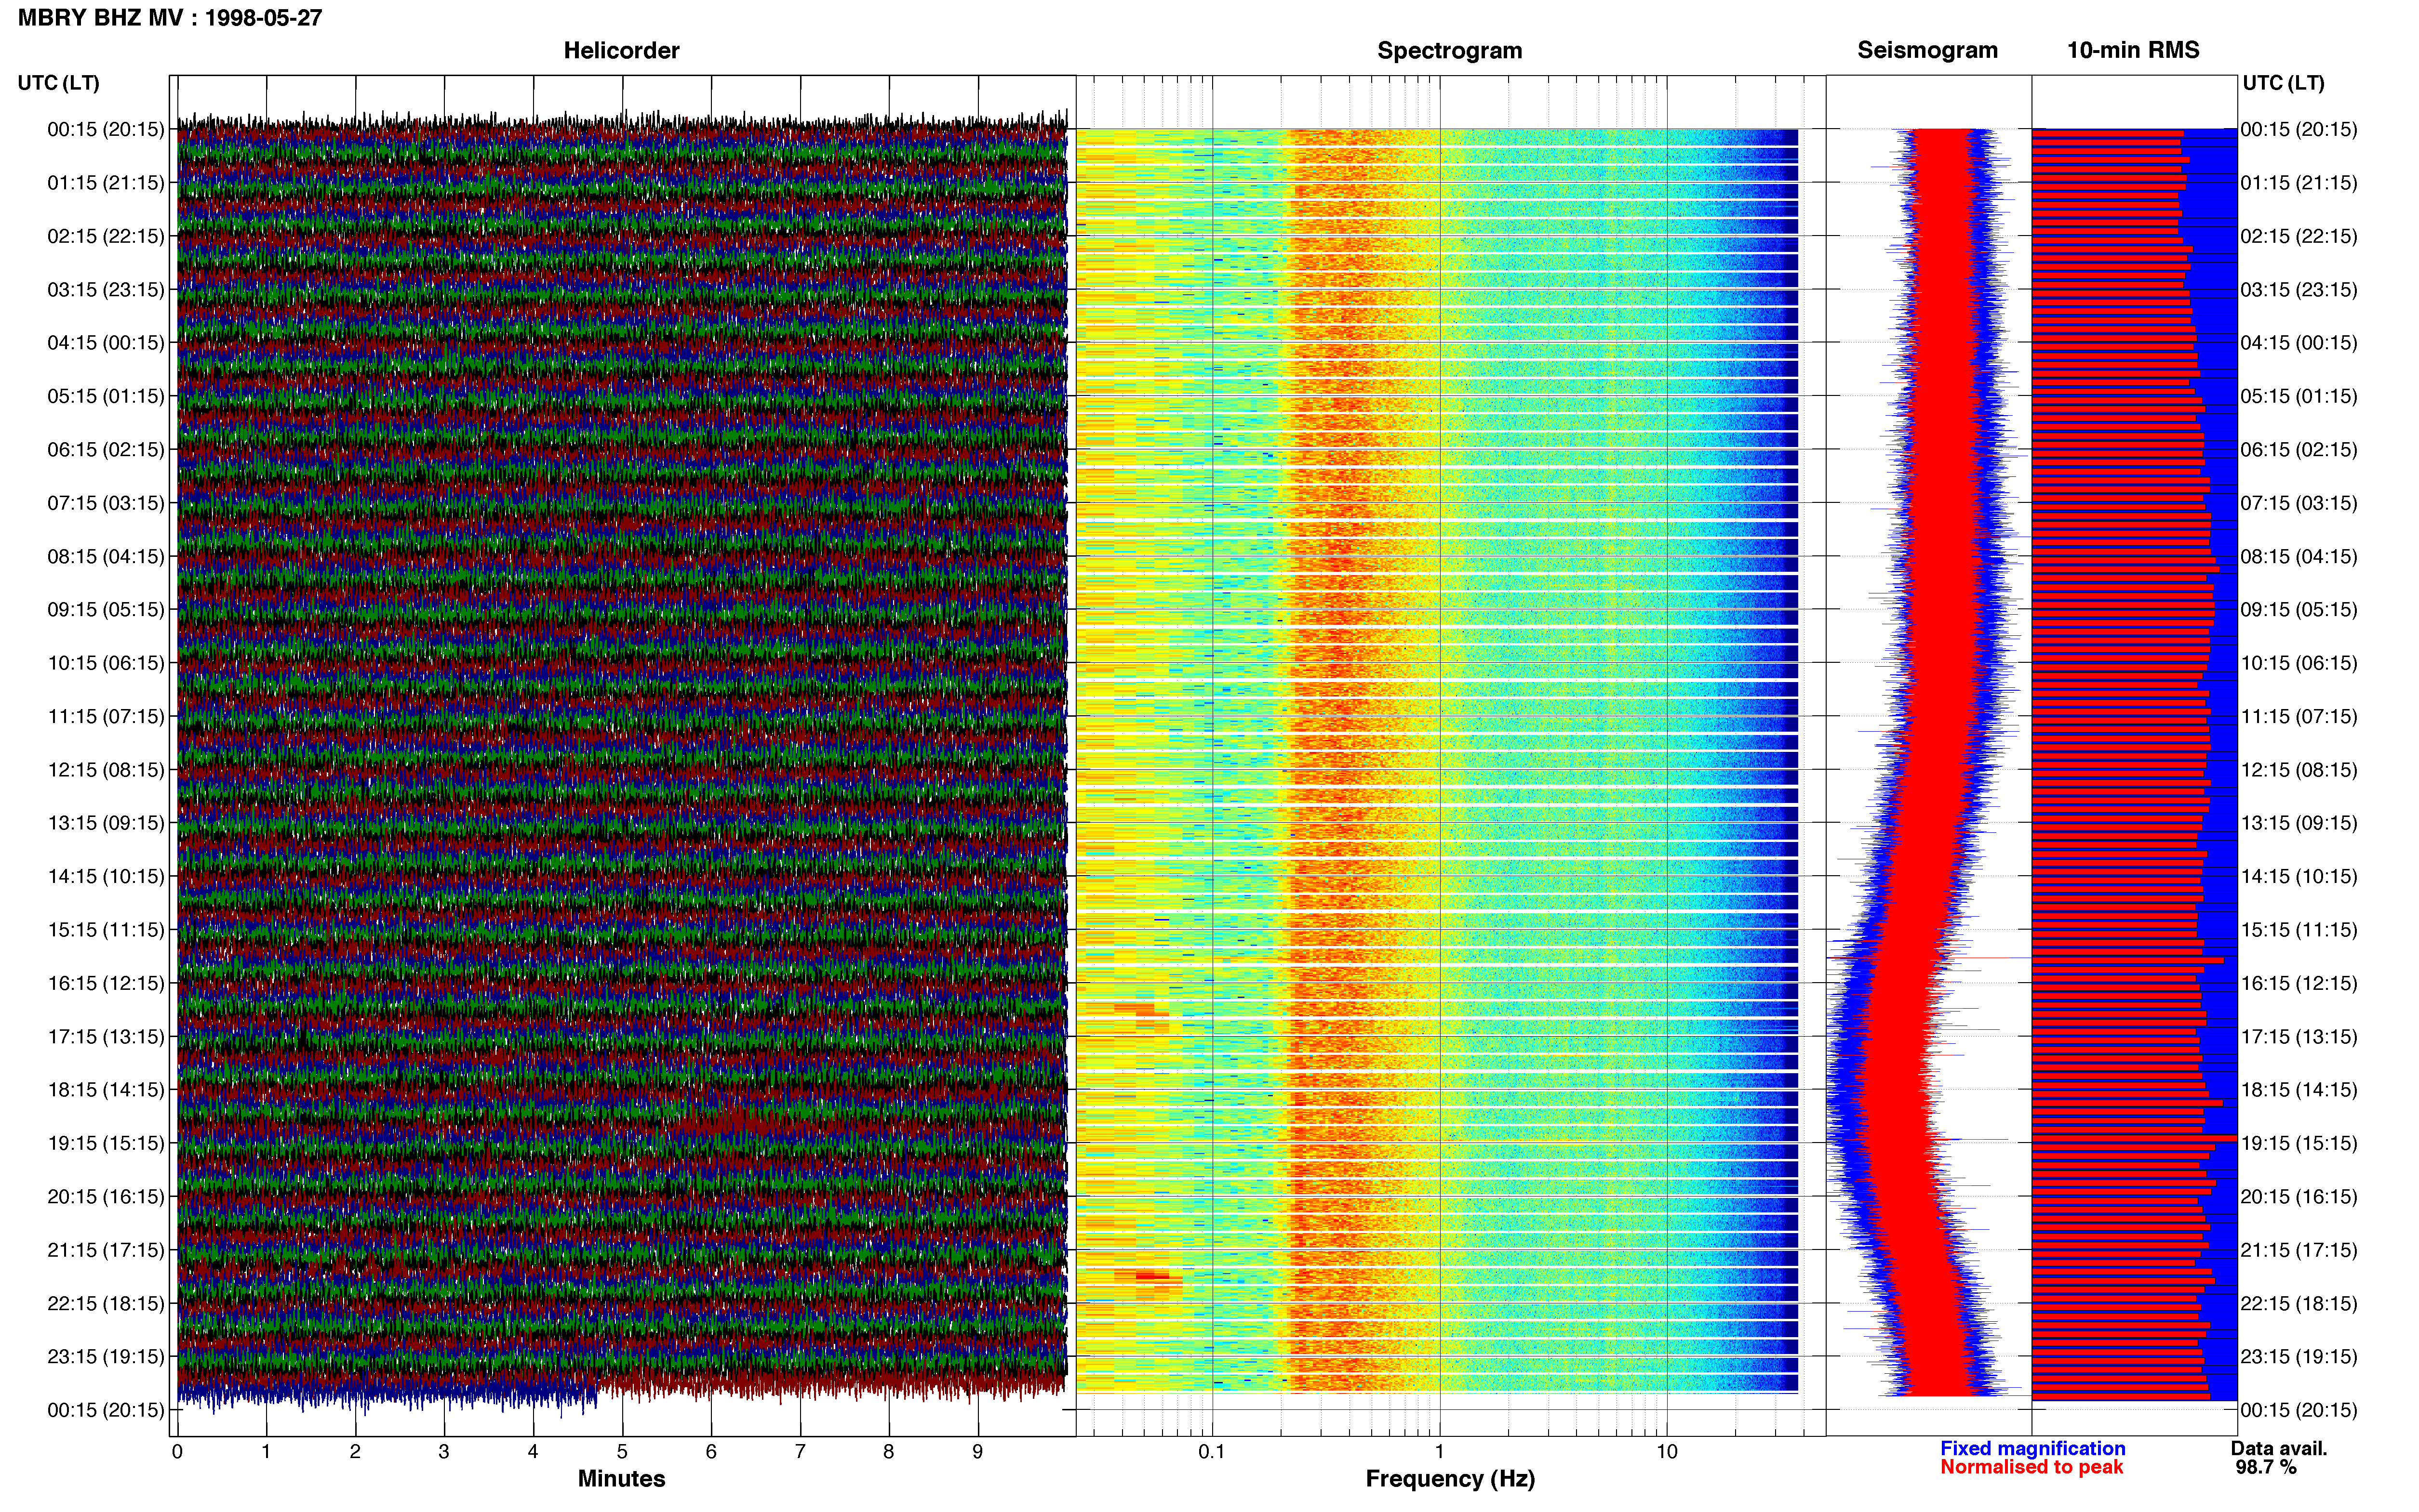
Task: Click left time label '09:15 (05:15)'
Action: point(106,609)
